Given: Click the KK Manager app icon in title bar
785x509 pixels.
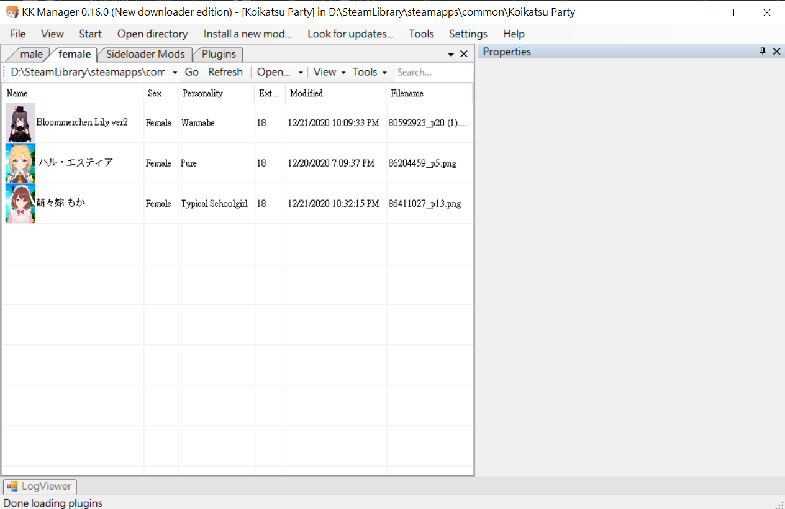Looking at the screenshot, I should coord(12,12).
